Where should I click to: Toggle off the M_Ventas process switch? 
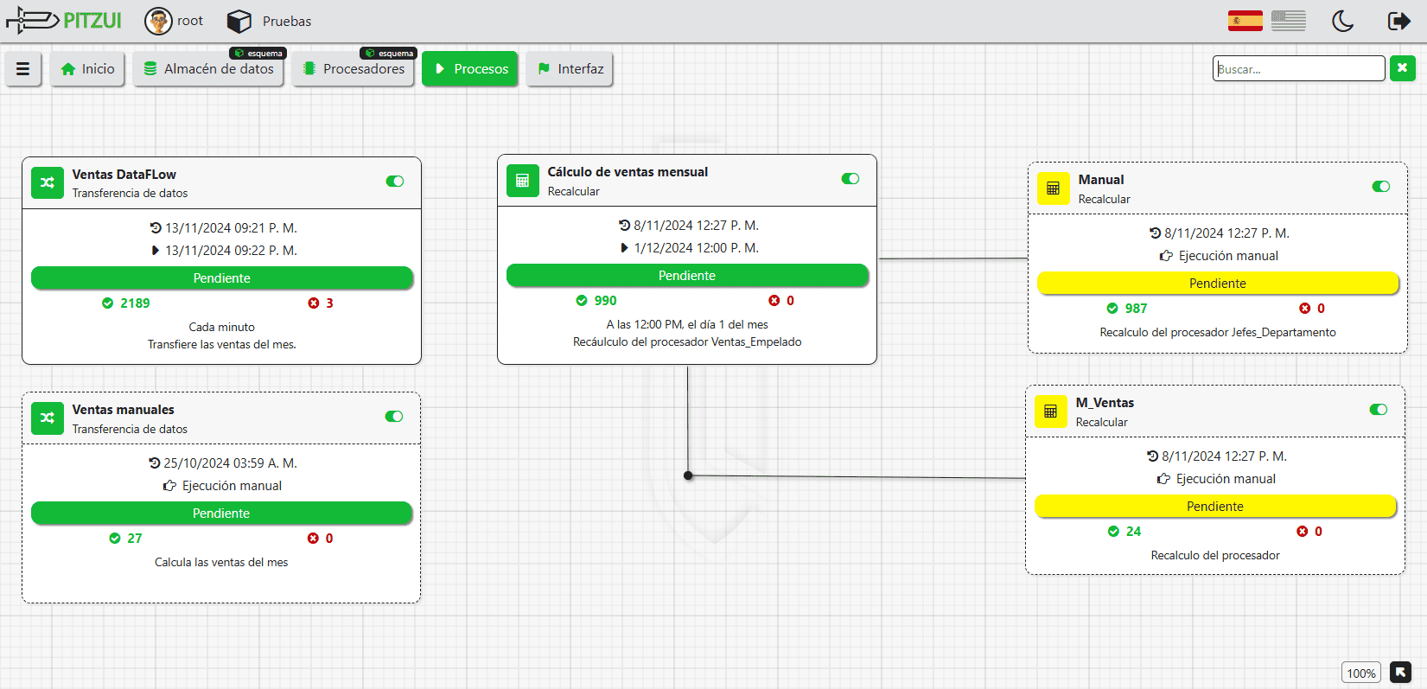1379,409
